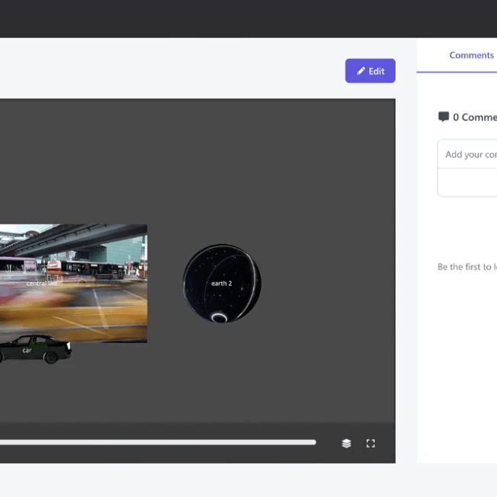
Task: Switch to the Comments tab
Action: [x=471, y=55]
